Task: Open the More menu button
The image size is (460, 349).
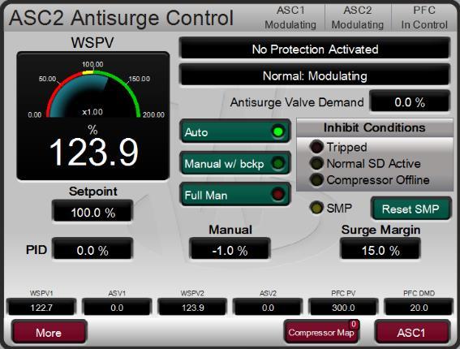Action: pos(49,332)
